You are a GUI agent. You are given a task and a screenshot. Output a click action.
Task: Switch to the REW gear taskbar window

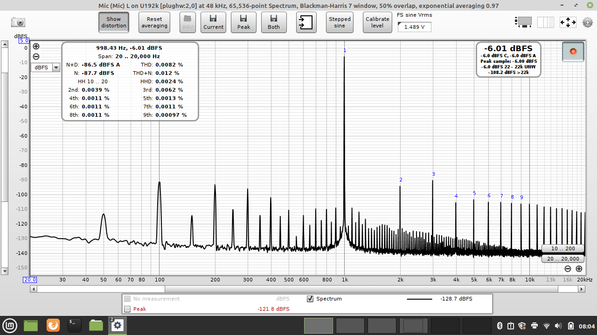point(118,325)
